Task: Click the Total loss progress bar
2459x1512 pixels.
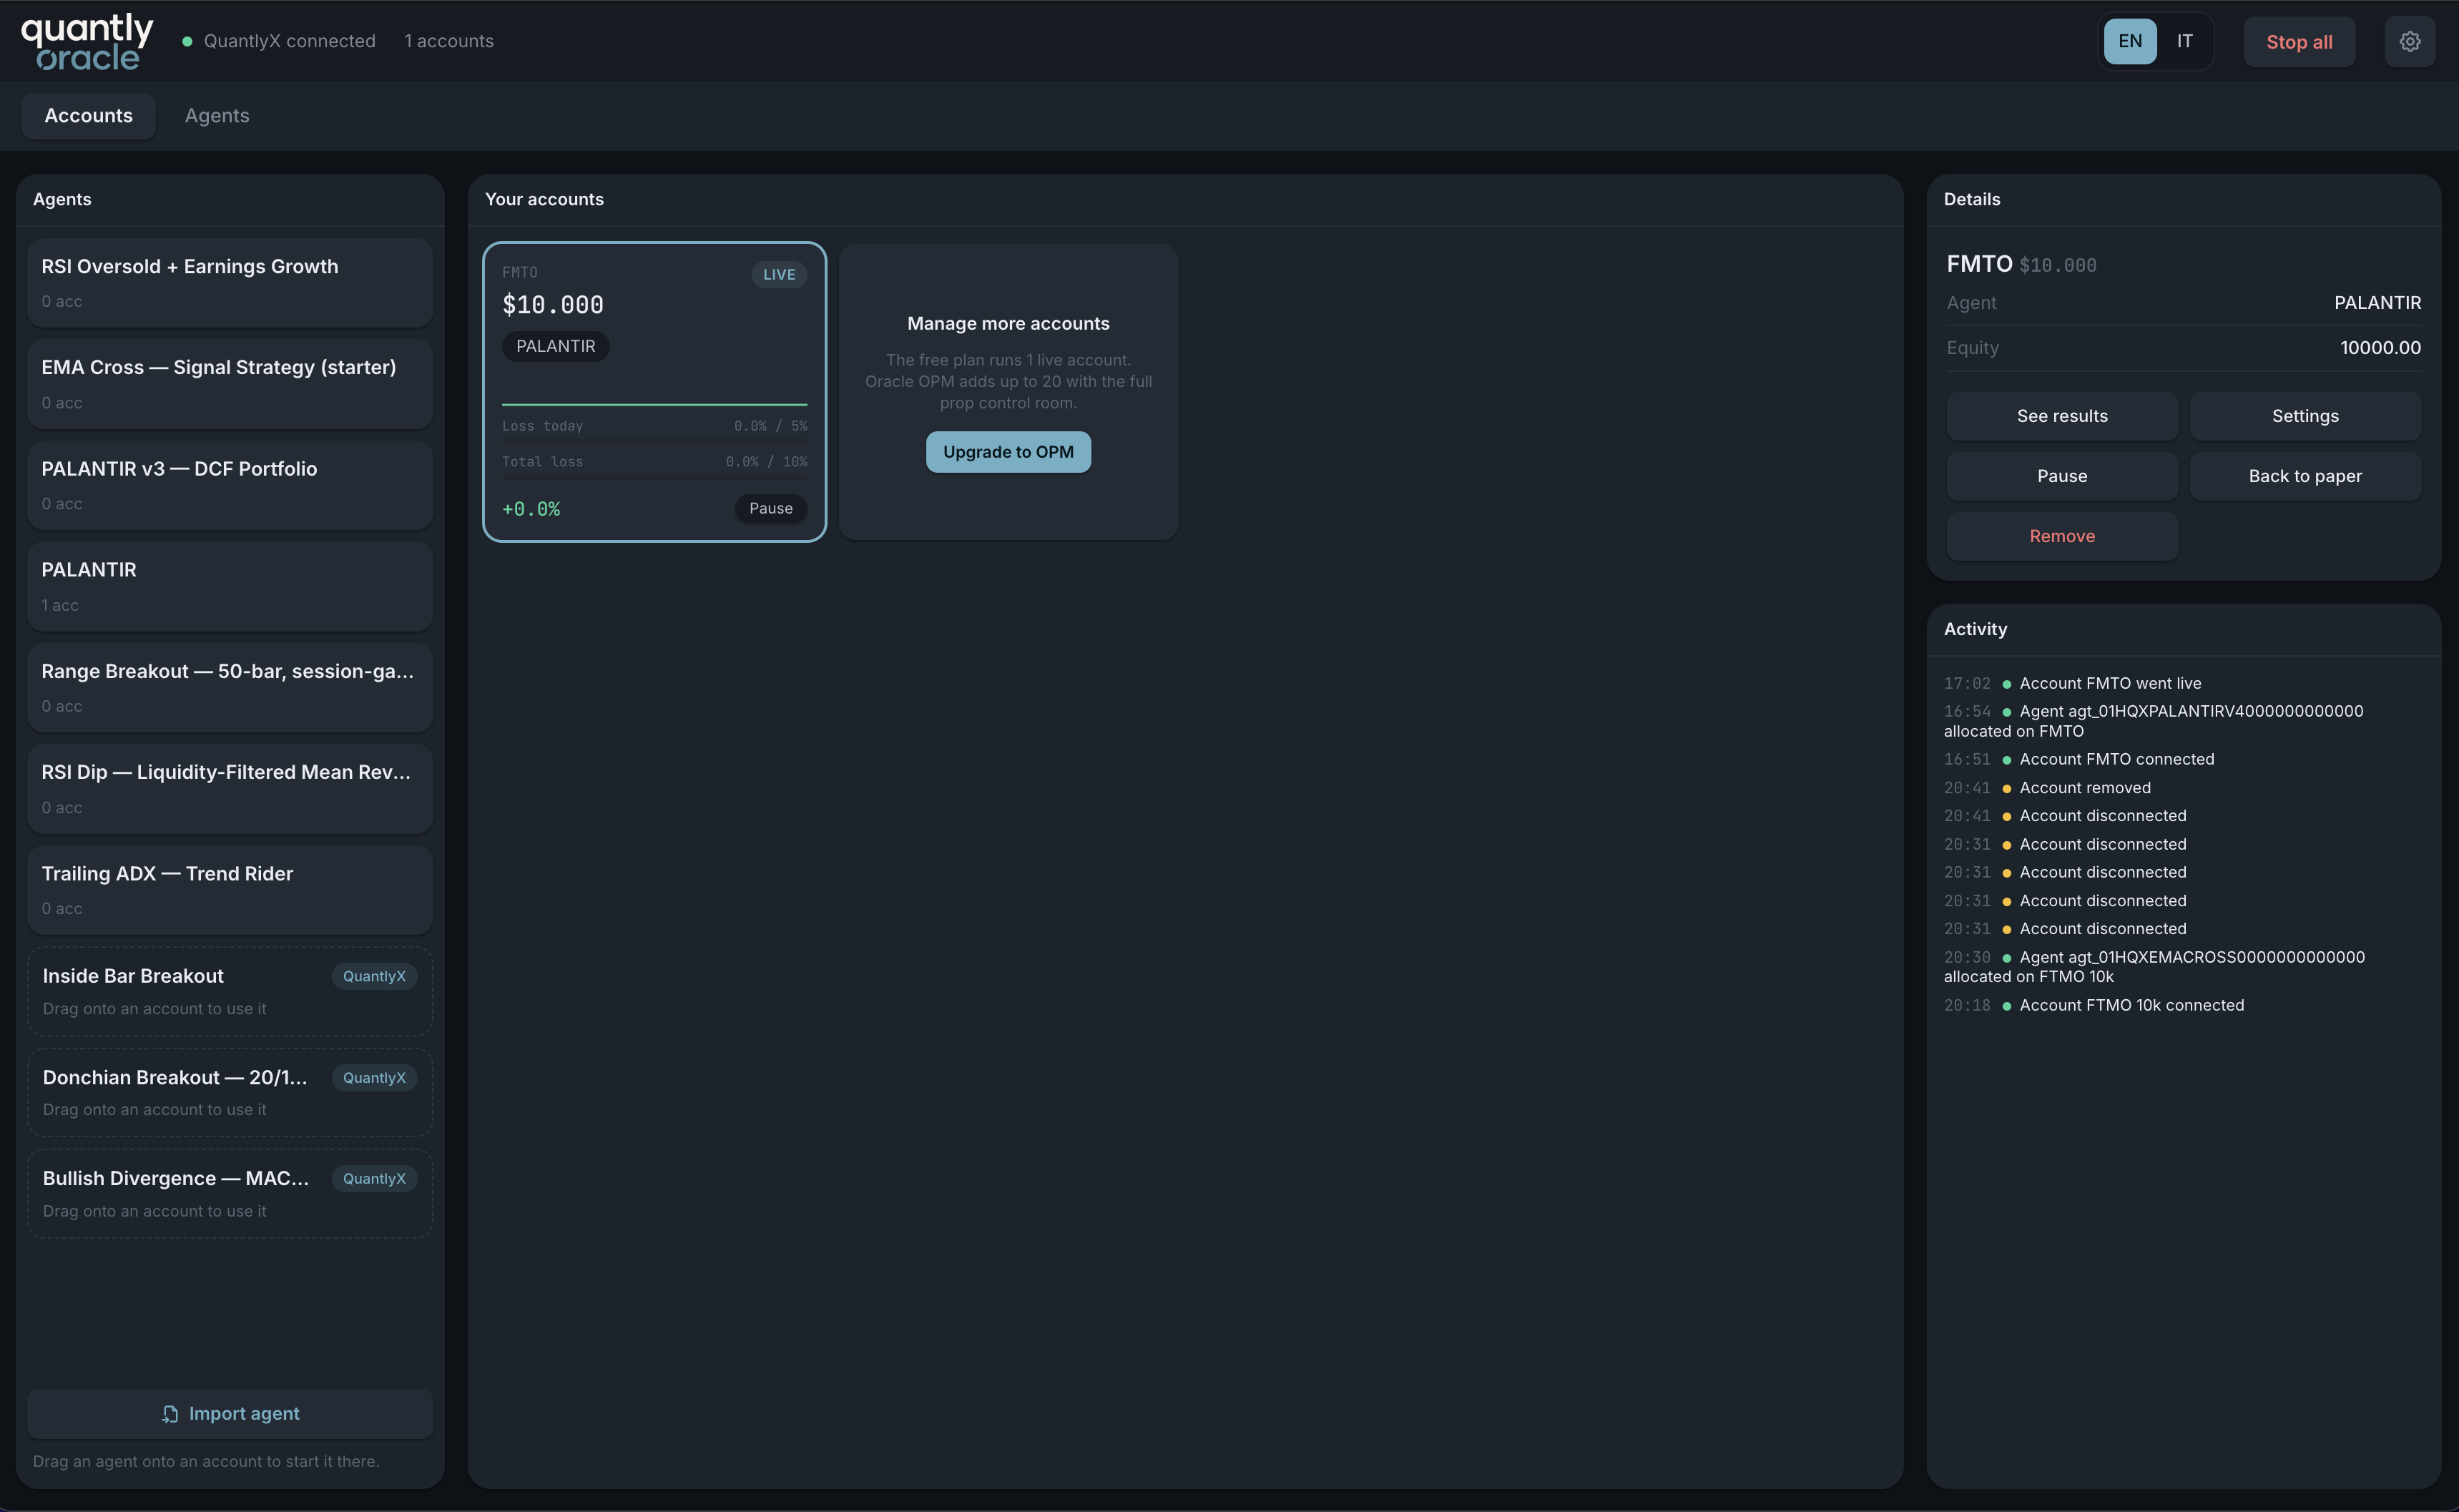Action: (655, 477)
